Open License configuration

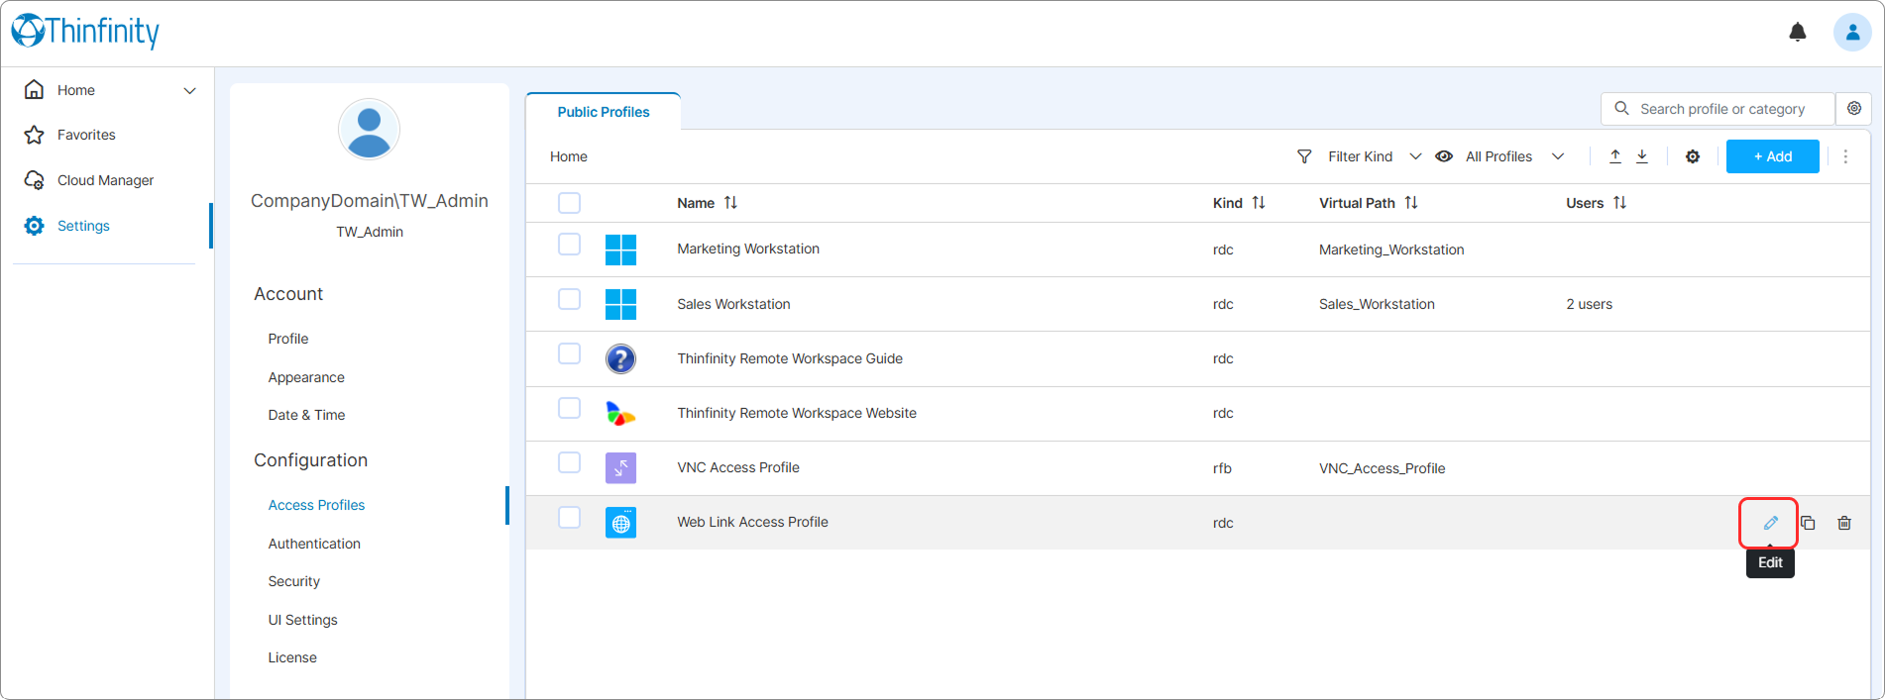coord(292,657)
